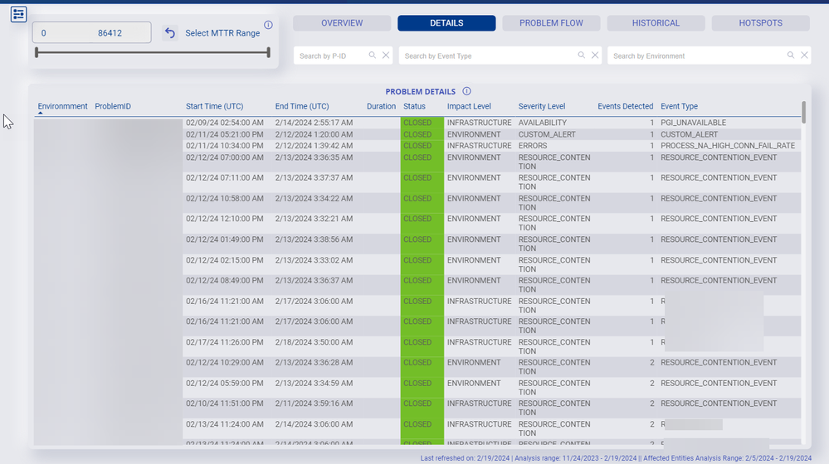This screenshot has height=464, width=829.
Task: Go to the Historical tab
Action: [656, 23]
